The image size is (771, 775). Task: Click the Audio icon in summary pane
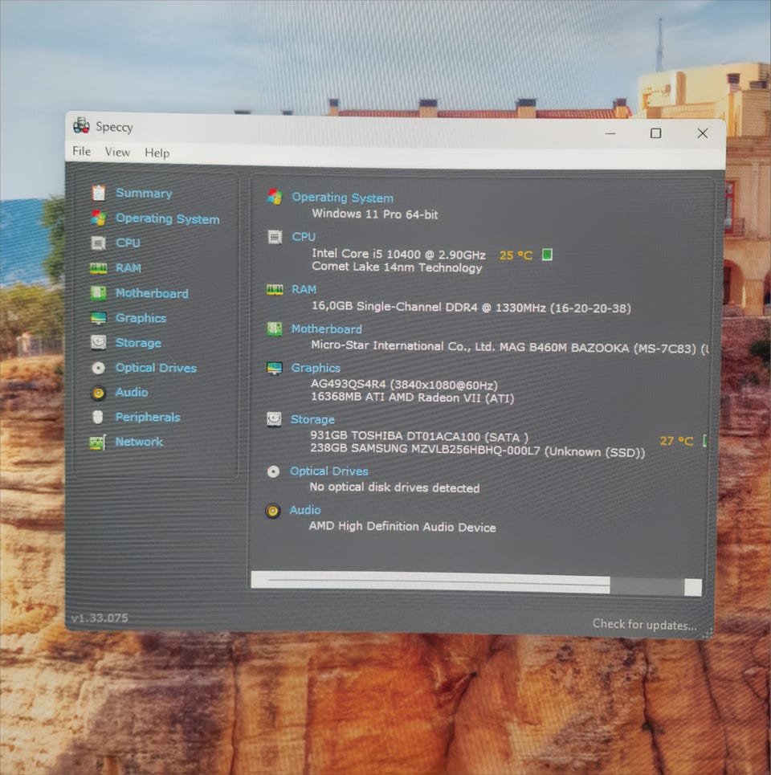click(273, 510)
